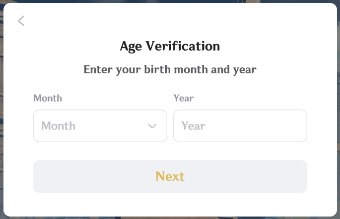Click the gray Year placeholder text
The image size is (340, 219).
tap(193, 126)
